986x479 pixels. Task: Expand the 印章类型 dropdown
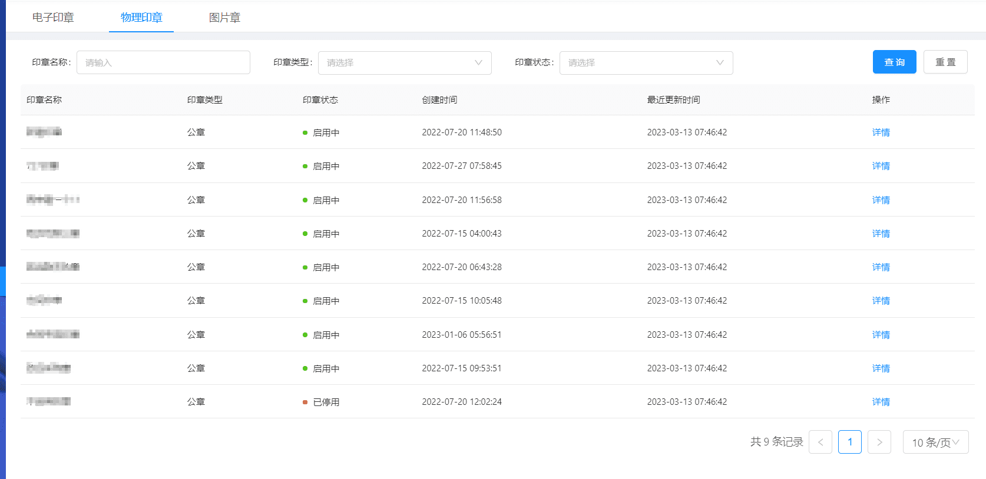405,63
